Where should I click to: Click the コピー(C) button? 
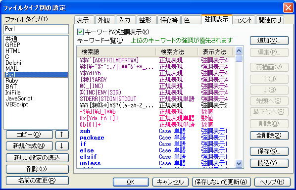click(29, 135)
